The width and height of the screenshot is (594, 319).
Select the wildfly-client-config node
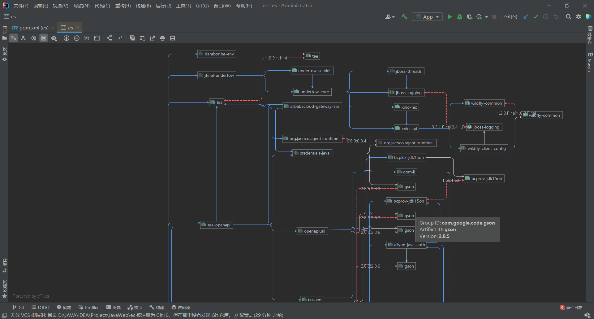pos(484,148)
